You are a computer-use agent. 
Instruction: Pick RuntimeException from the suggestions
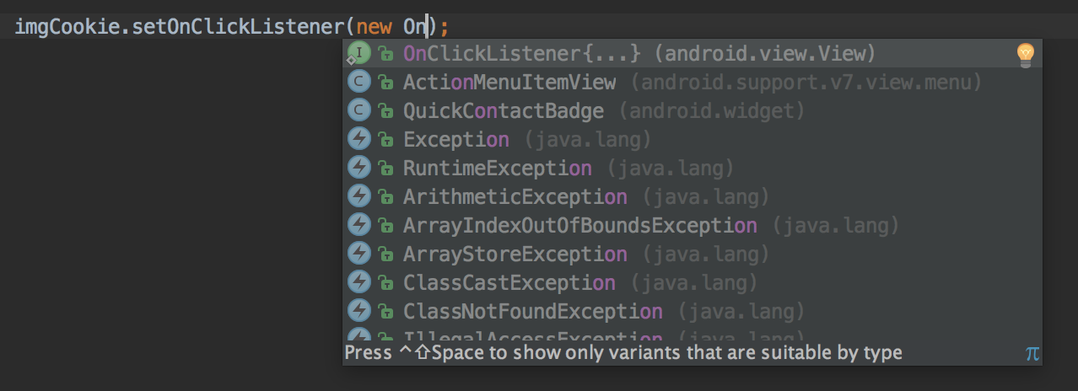pos(692,169)
